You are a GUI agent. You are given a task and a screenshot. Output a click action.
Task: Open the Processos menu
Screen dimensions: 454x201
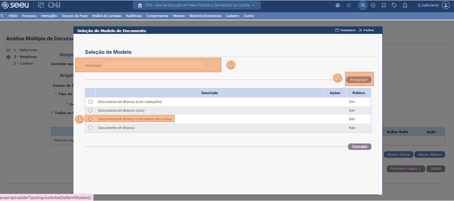29,16
